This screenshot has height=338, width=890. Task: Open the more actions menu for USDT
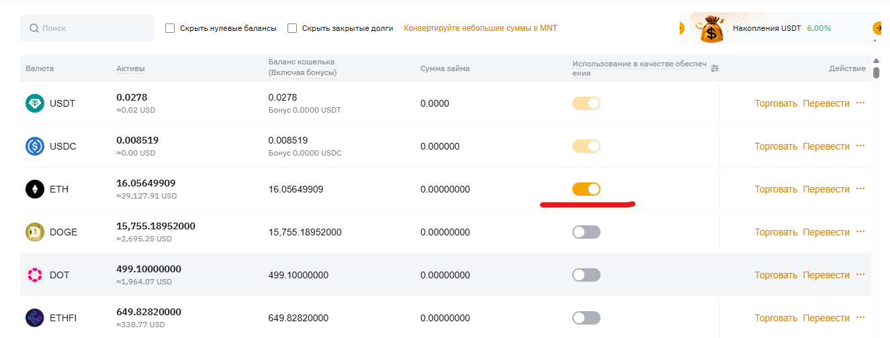(x=860, y=103)
